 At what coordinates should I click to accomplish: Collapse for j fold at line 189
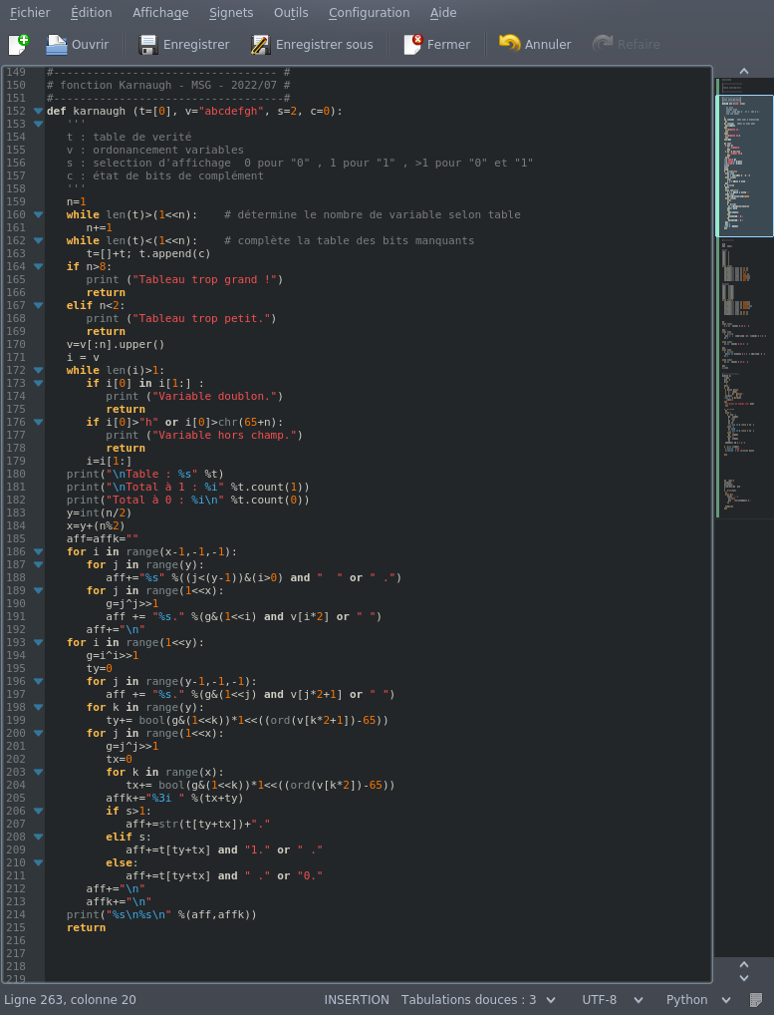coord(38,590)
